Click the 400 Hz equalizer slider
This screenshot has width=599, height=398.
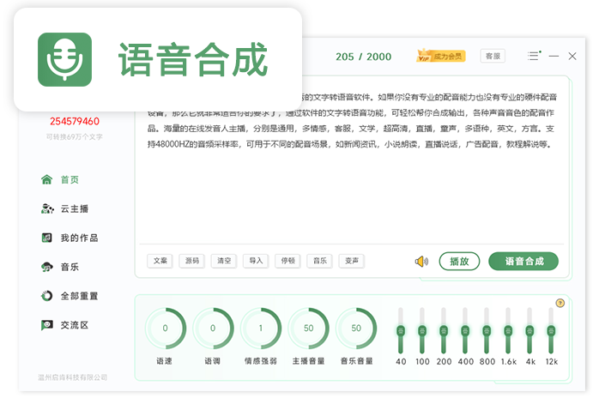465,331
